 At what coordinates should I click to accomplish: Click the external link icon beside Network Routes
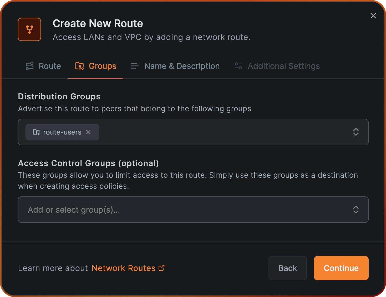161,268
